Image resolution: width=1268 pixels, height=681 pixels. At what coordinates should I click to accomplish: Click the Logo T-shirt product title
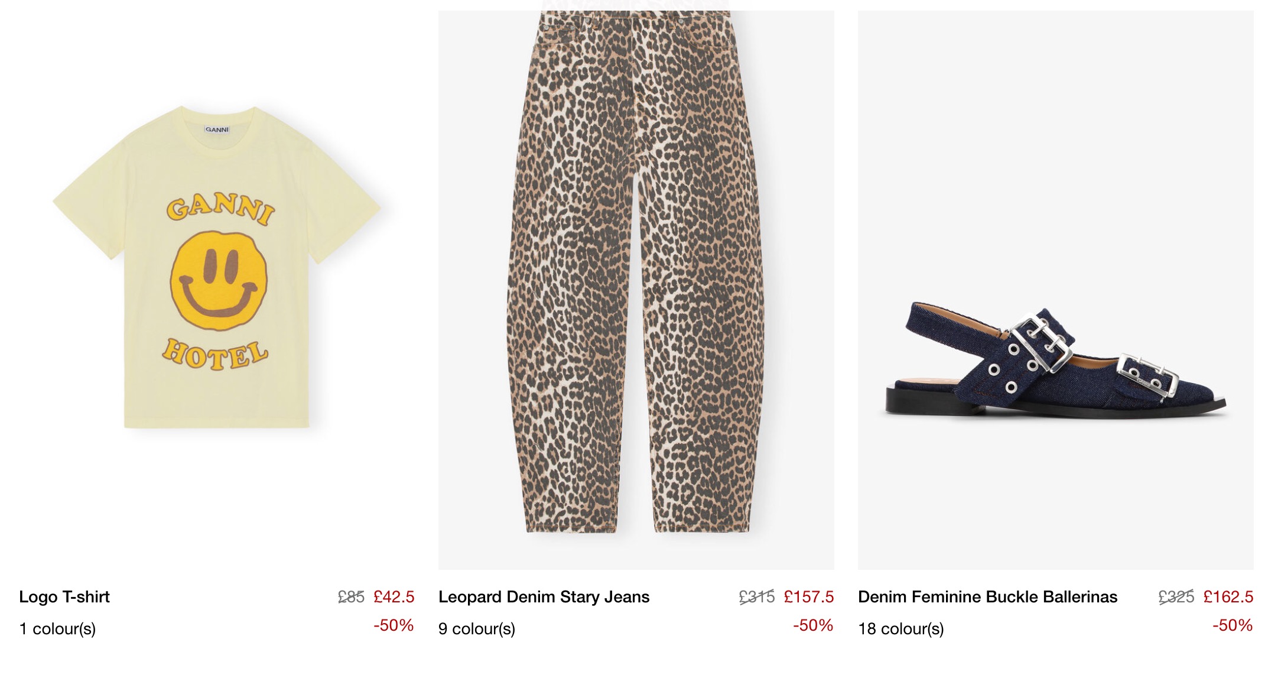point(64,597)
